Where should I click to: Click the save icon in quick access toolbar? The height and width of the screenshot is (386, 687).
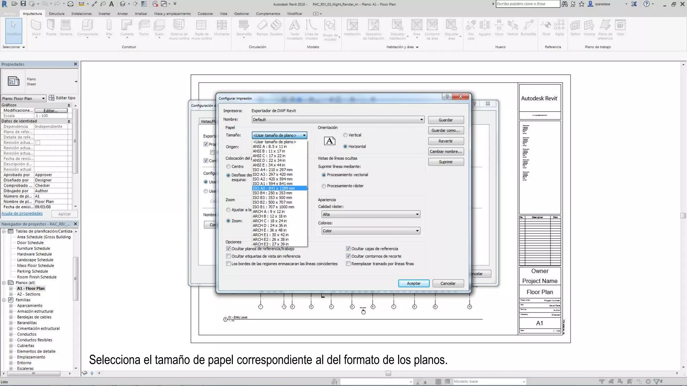(x=23, y=4)
